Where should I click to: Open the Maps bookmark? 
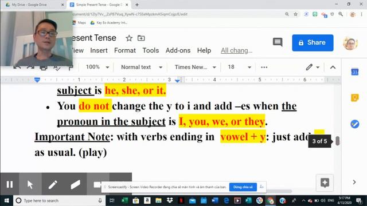click(79, 23)
